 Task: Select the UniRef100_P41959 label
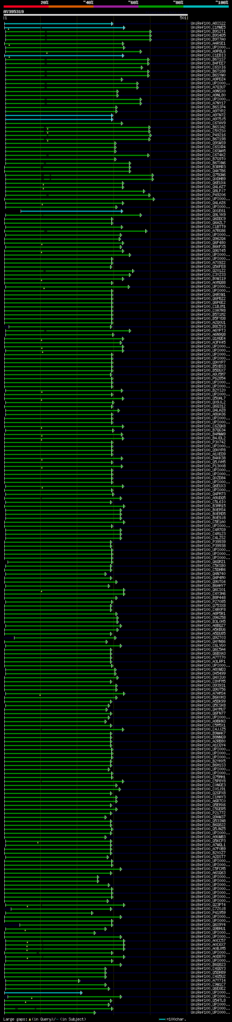click(x=208, y=913)
